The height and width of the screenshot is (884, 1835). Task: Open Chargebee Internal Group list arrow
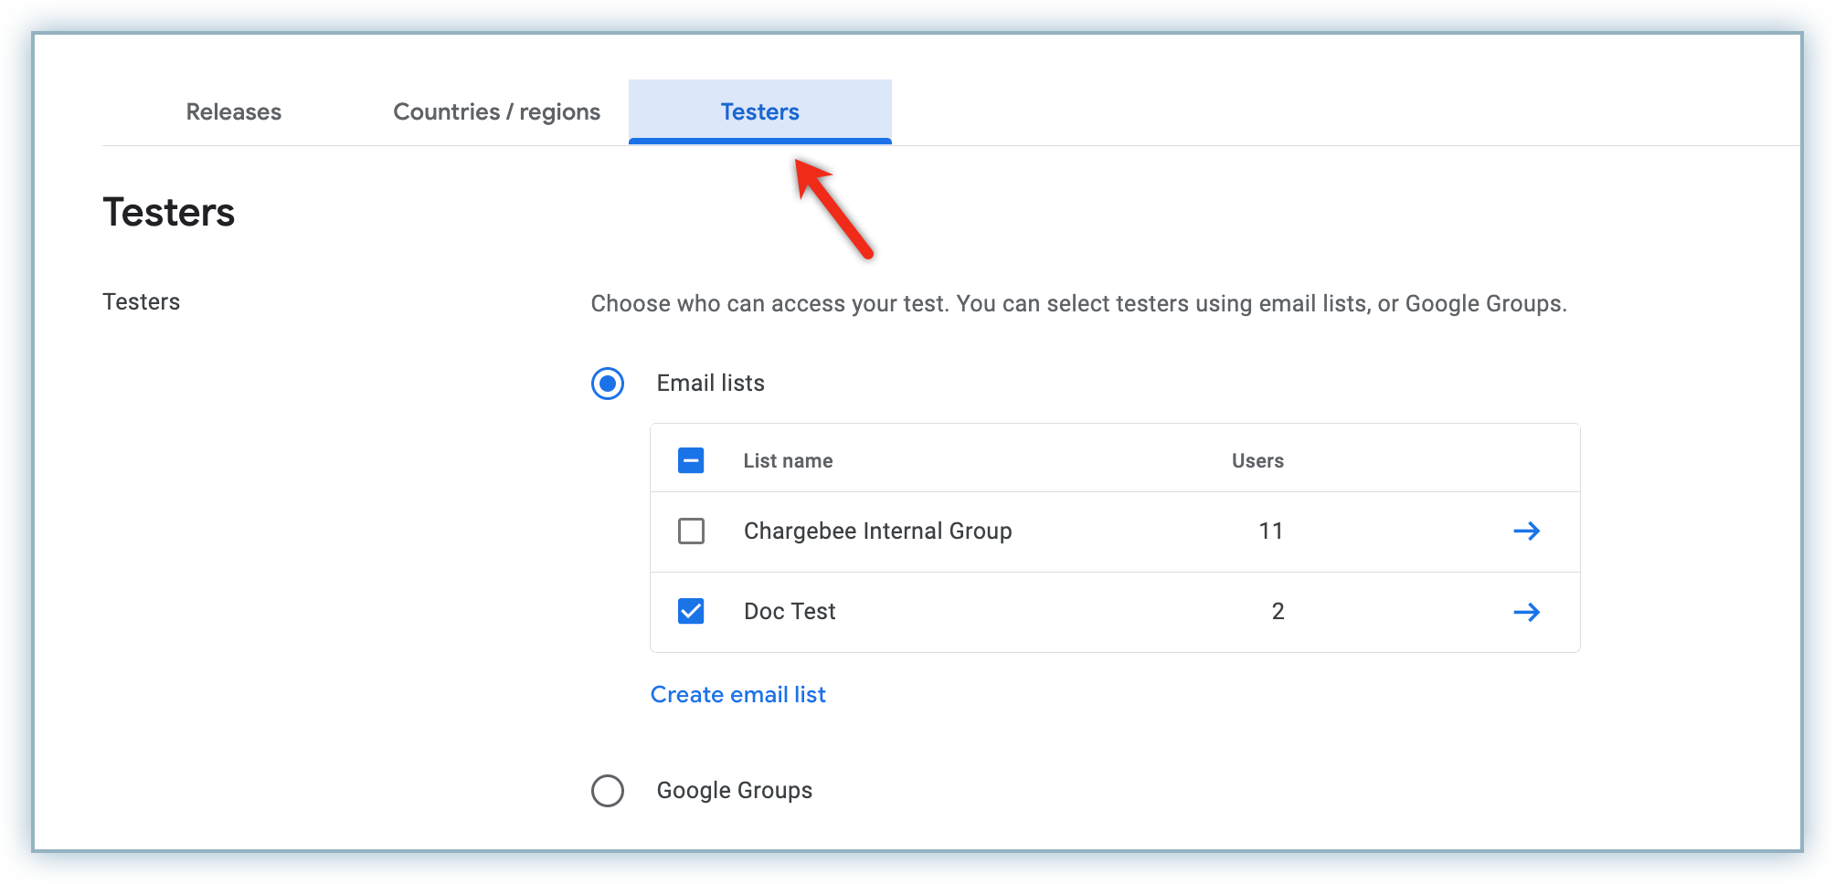coord(1526,531)
